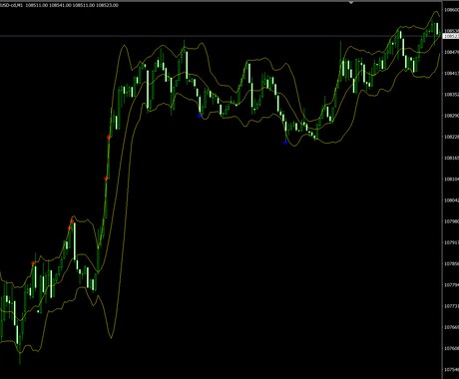
Task: Click the 107731 price axis label
Action: [452, 306]
